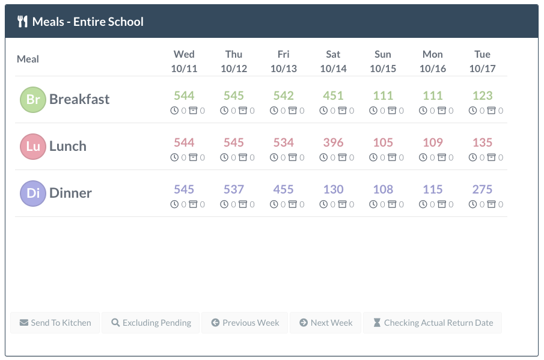Click the red Lu Lunch badge
The height and width of the screenshot is (360, 544).
33,146
